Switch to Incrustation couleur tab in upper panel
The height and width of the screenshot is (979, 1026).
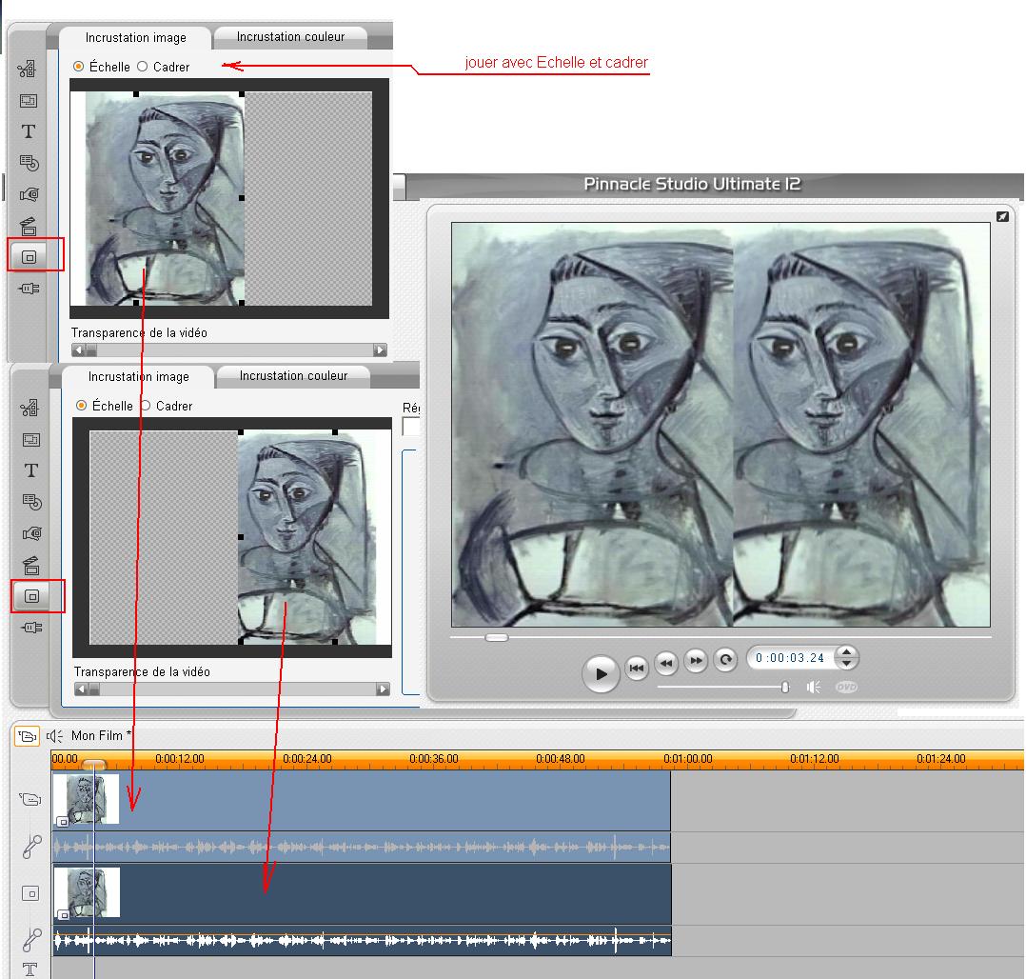pyautogui.click(x=290, y=37)
